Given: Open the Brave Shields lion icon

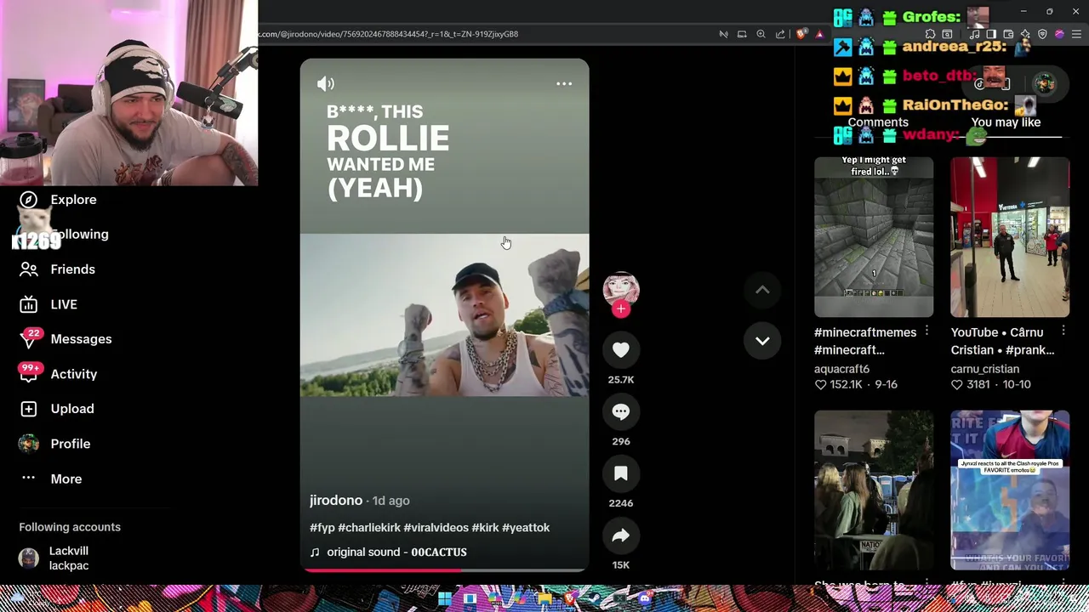Looking at the screenshot, I should pyautogui.click(x=801, y=34).
